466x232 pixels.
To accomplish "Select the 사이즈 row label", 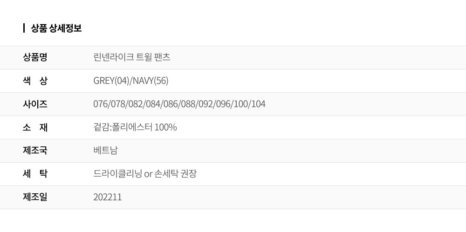I will (35, 104).
